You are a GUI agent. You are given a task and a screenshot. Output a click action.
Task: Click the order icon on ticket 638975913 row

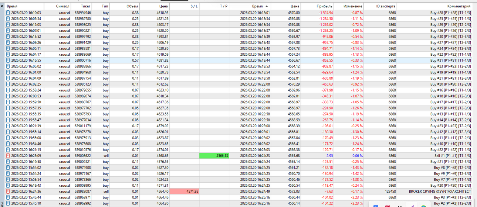point(8,138)
